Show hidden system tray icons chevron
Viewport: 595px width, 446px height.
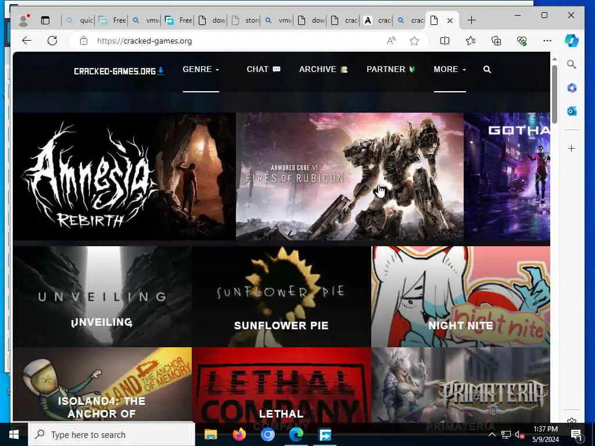point(492,434)
